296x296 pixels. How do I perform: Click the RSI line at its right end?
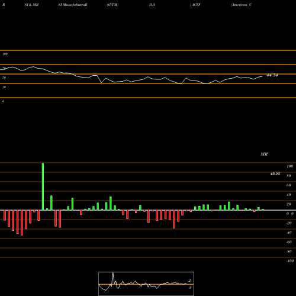click(x=262, y=76)
